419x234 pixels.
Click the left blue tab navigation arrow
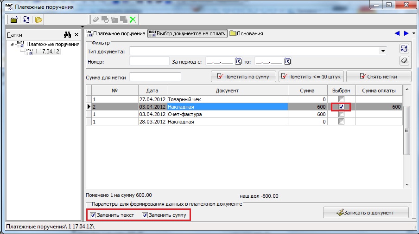(397, 33)
